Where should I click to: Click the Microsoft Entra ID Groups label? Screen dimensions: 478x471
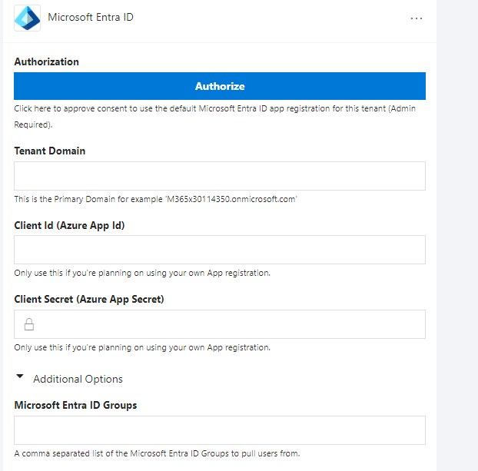[x=75, y=405]
